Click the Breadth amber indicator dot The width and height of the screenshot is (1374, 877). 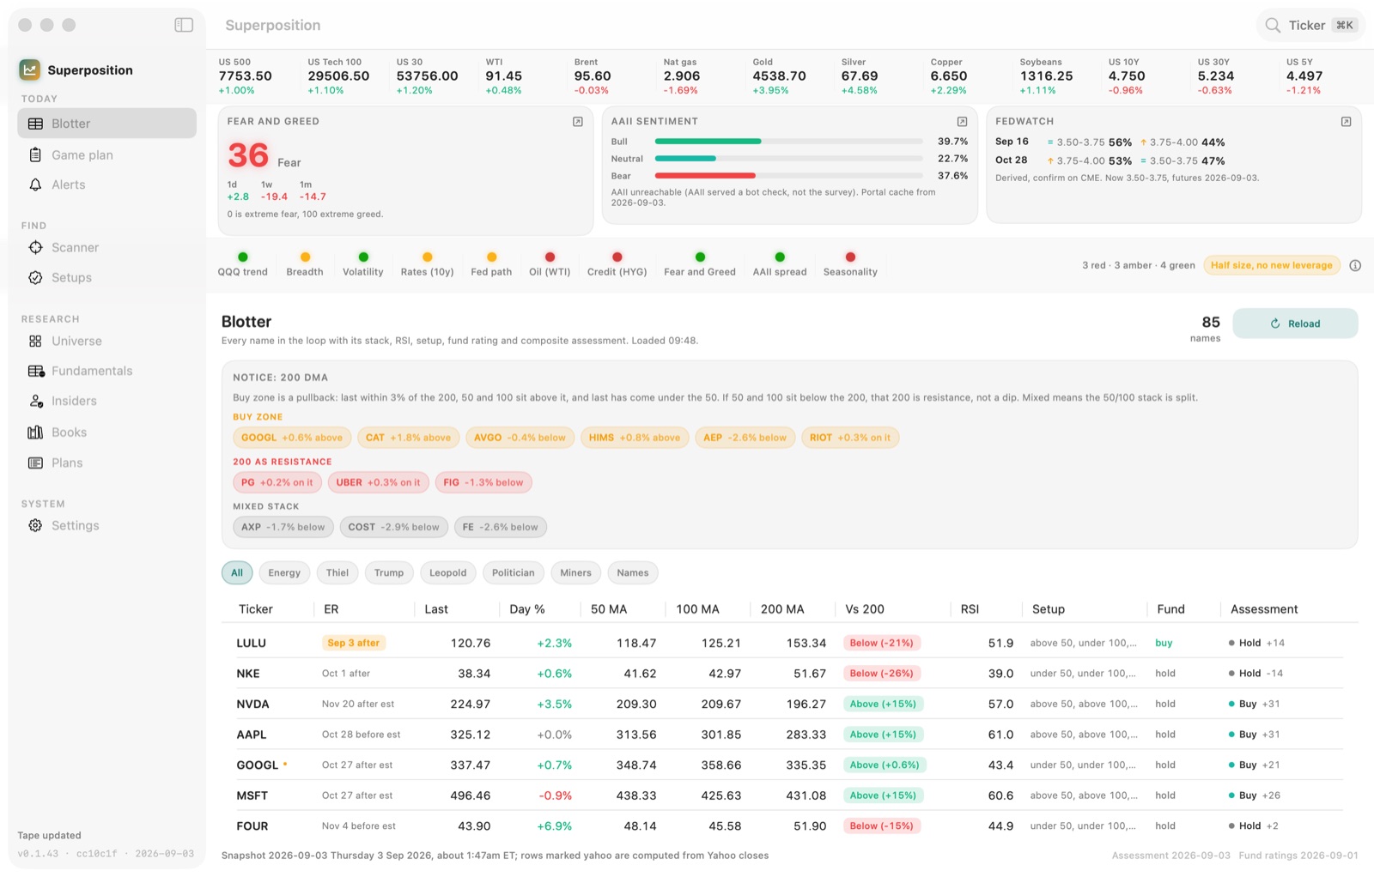pos(305,257)
